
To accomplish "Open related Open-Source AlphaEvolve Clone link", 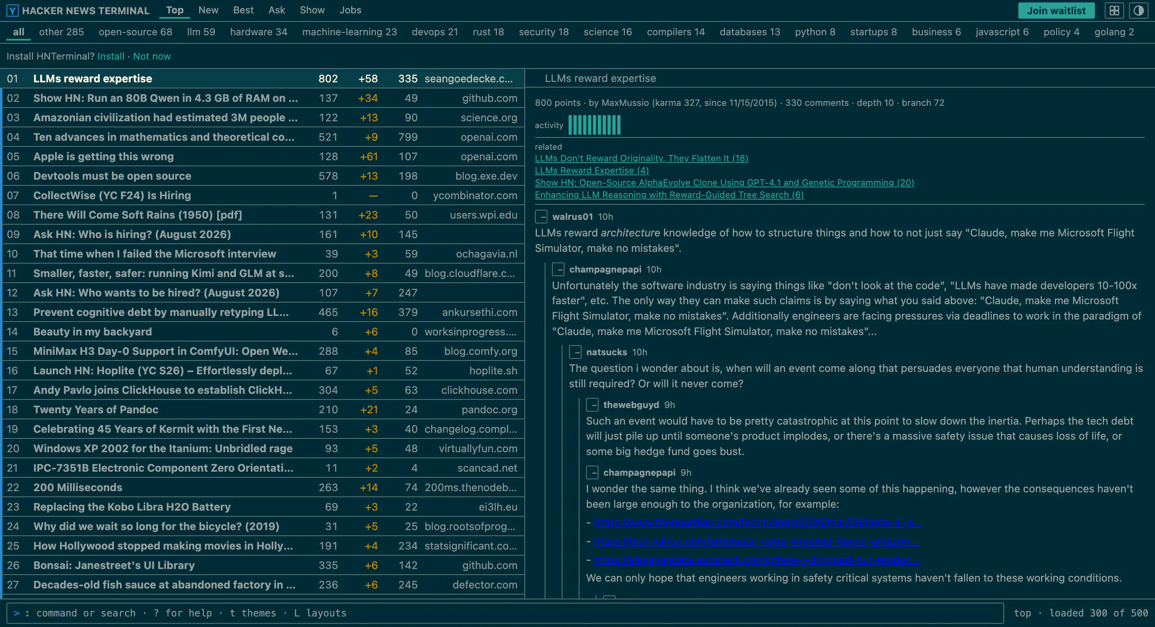I will tap(724, 183).
